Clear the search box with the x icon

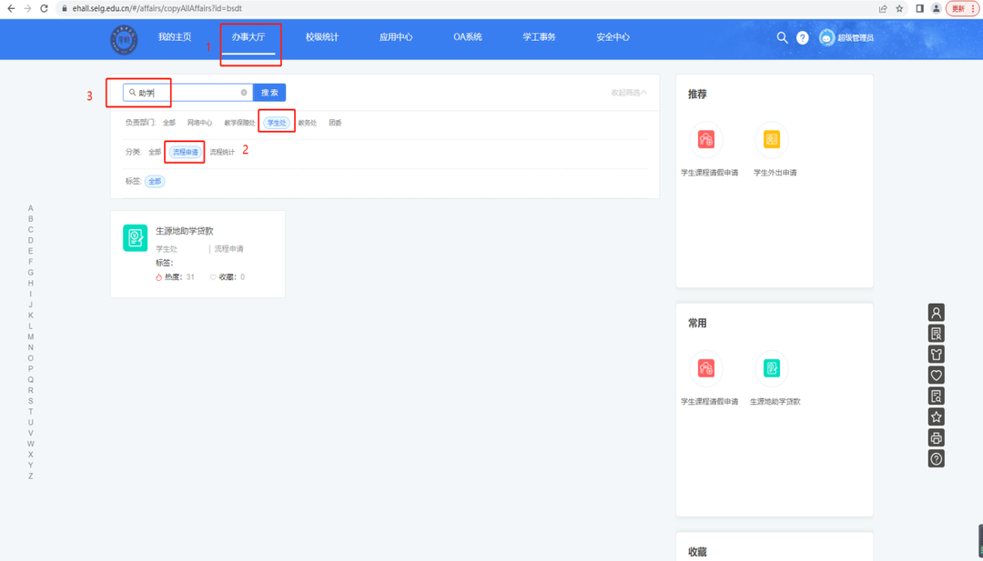[x=244, y=93]
